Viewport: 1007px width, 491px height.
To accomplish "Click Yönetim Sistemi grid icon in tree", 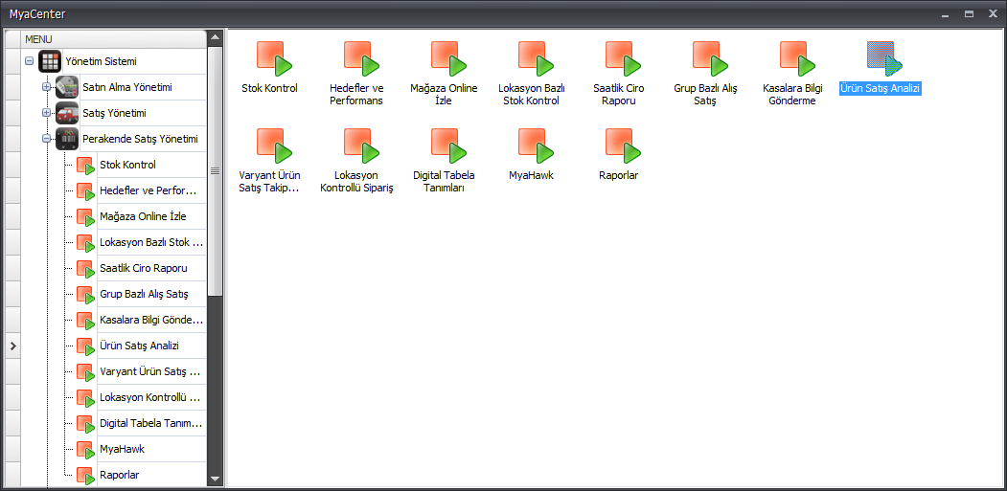I will [50, 61].
